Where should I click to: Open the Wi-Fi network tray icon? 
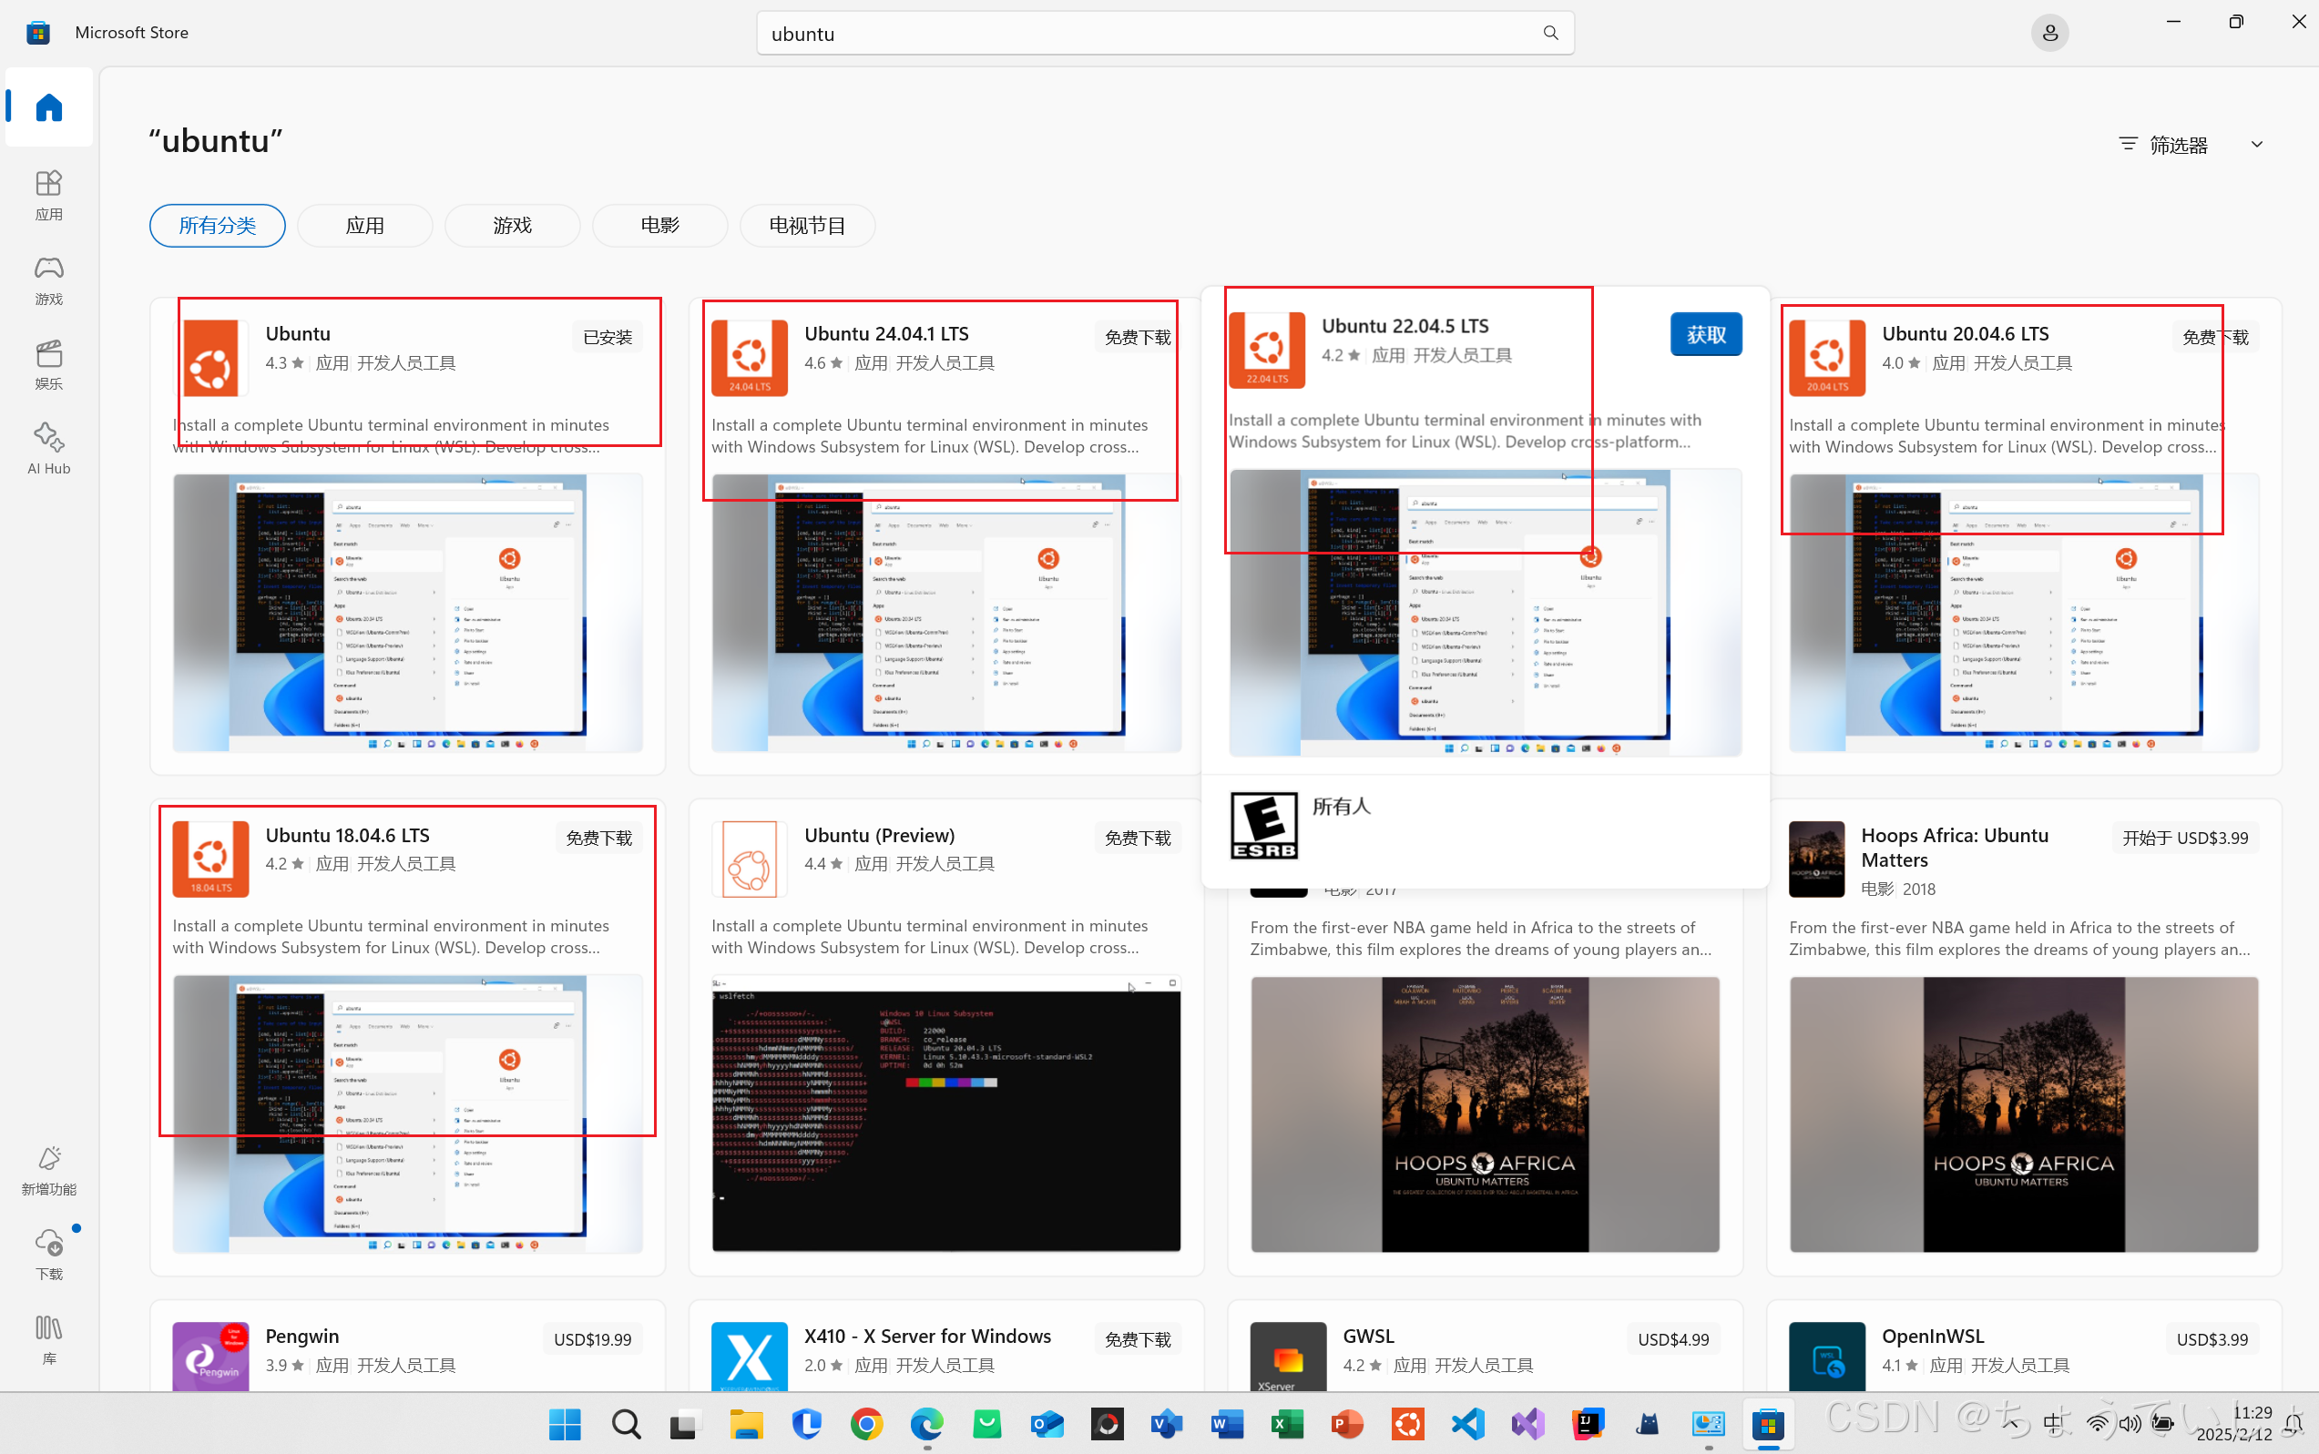(2097, 1423)
